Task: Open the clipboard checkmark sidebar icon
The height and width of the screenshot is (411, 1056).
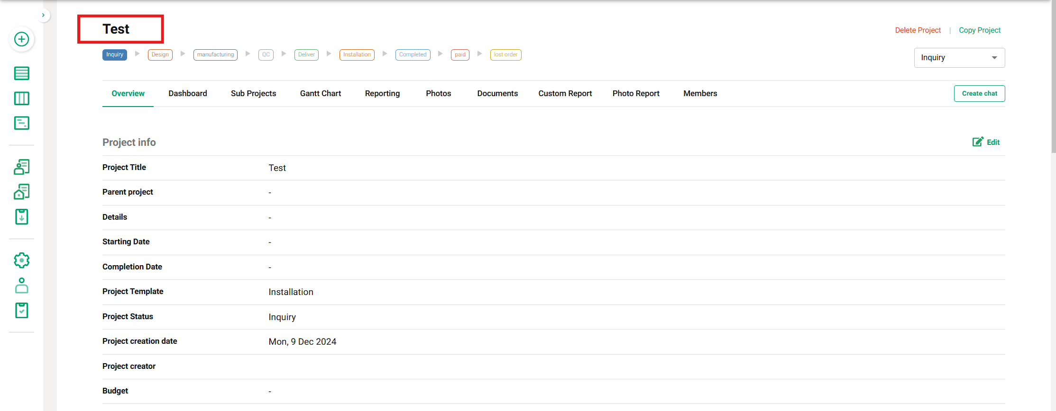Action: coord(21,311)
